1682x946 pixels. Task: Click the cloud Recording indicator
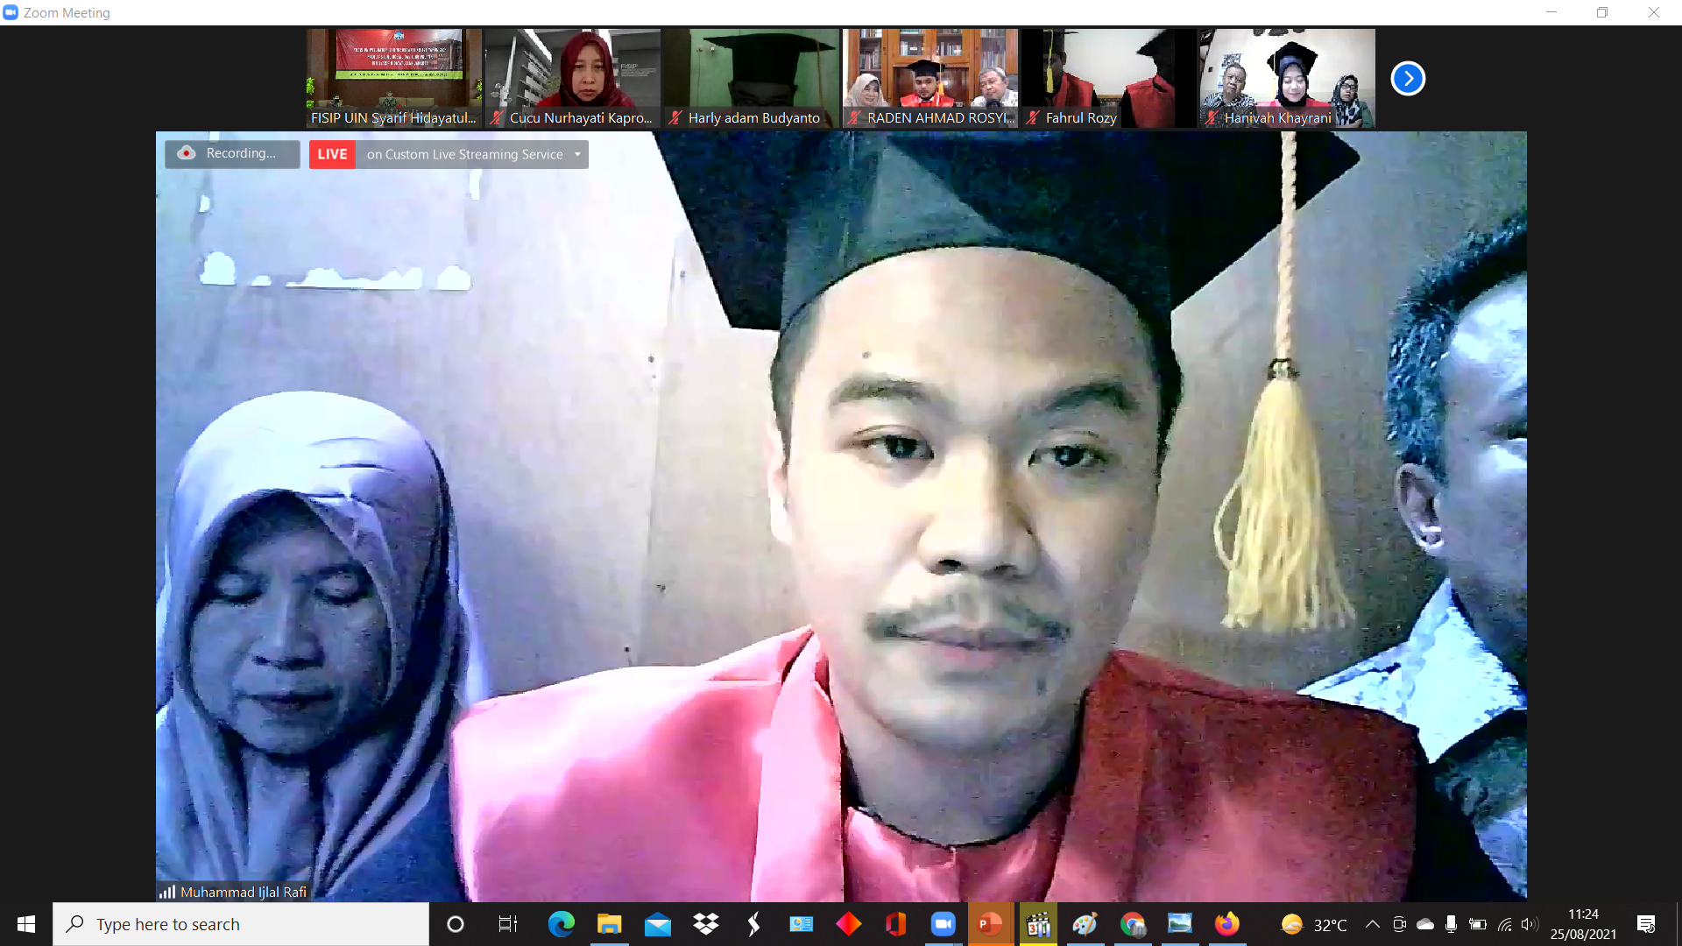pos(232,153)
